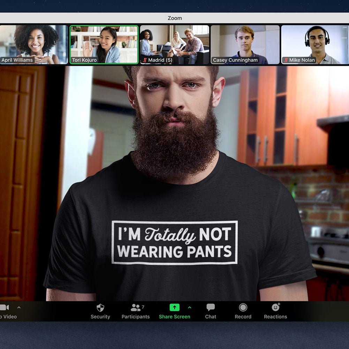
Task: Open the Participants people icon
Action: click(135, 308)
